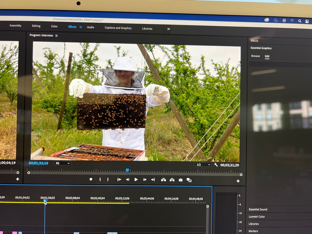The width and height of the screenshot is (312, 234).
Task: Select the Mark In icon
Action: point(100,179)
